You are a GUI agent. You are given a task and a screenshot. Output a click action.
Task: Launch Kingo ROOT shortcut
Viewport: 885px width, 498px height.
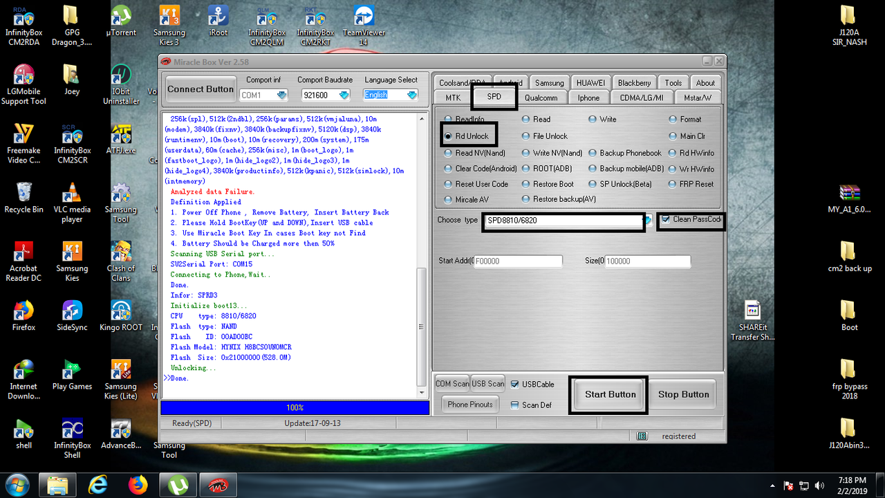[121, 315]
